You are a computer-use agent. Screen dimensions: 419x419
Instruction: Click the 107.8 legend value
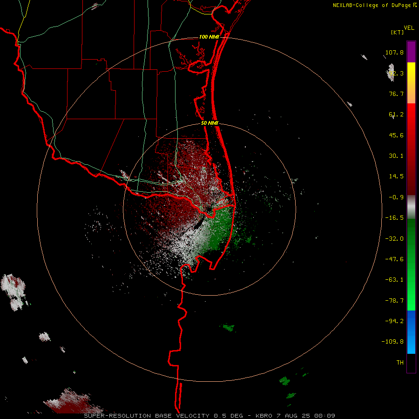pos(394,52)
